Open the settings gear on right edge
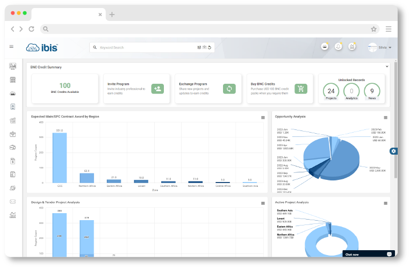Screen dimensions: 410x269 393,151
